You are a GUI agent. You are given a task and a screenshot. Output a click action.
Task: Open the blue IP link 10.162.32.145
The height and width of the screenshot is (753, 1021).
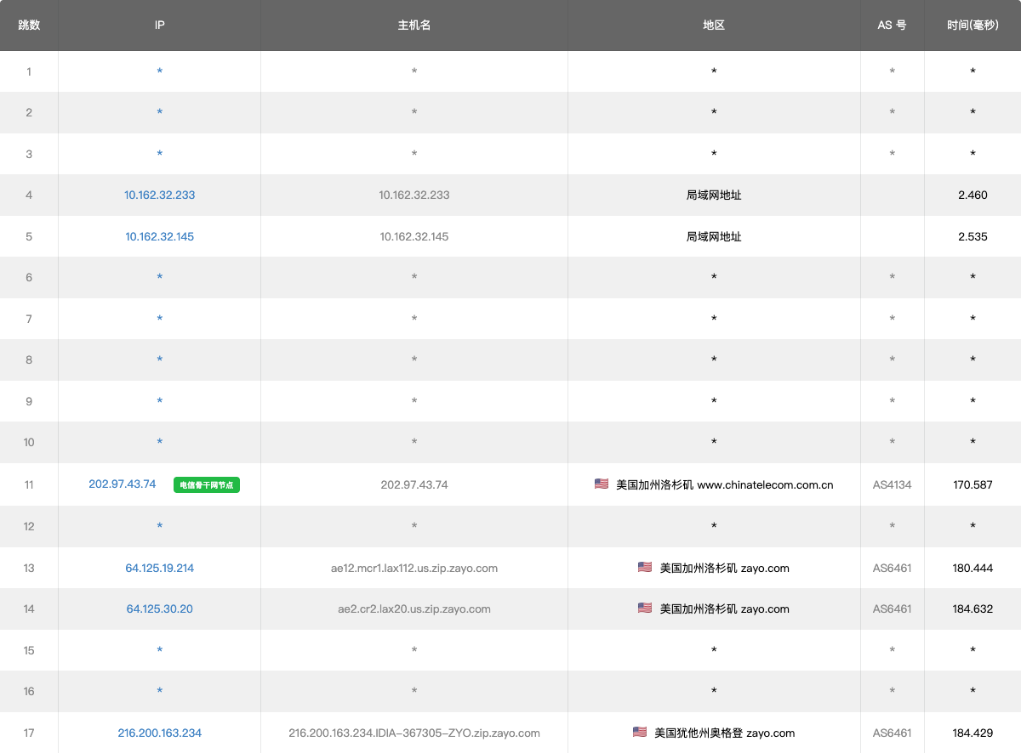[159, 236]
